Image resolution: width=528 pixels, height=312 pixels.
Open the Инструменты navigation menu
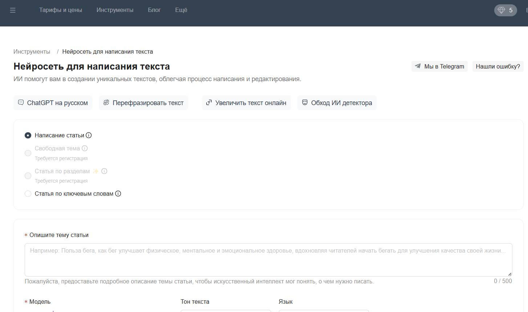115,10
